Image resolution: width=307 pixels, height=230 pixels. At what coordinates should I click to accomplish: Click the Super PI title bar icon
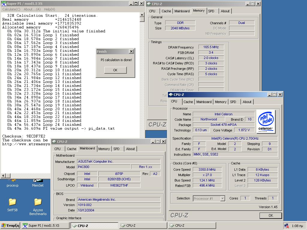click(x=4, y=4)
